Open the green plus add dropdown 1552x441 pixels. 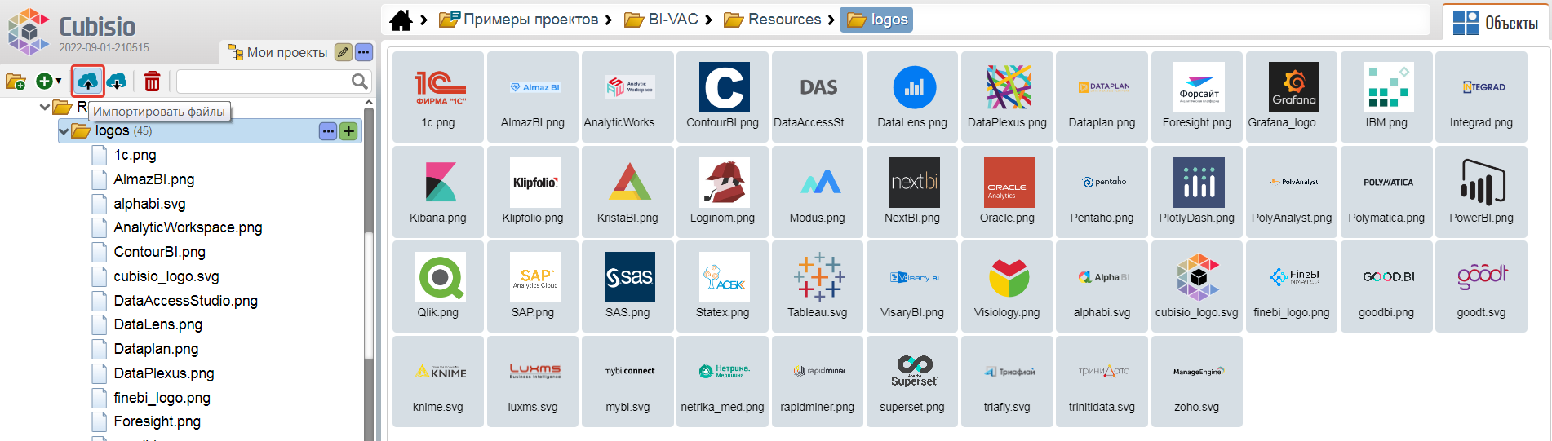click(x=48, y=82)
